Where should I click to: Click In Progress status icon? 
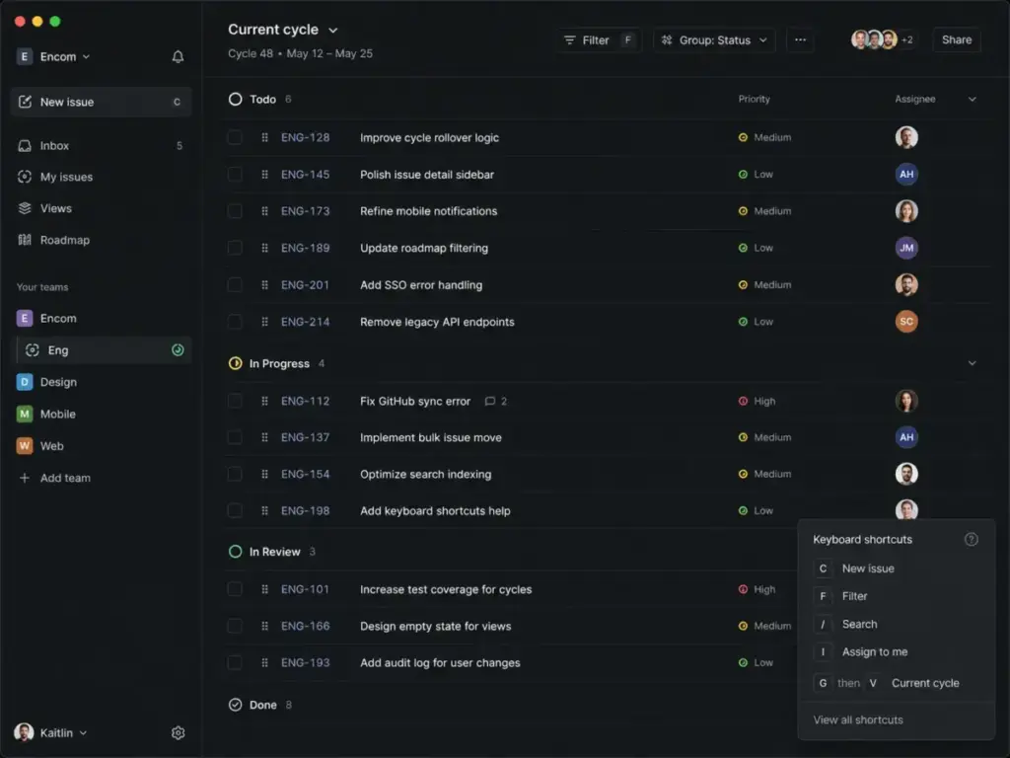[235, 363]
